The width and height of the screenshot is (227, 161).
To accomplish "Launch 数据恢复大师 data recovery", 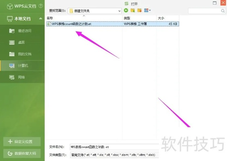I will click(22, 153).
